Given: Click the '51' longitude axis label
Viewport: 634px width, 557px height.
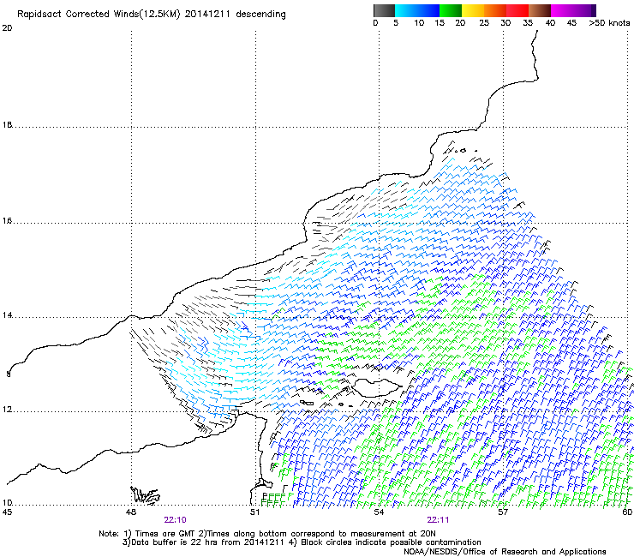Looking at the screenshot, I should click(254, 512).
